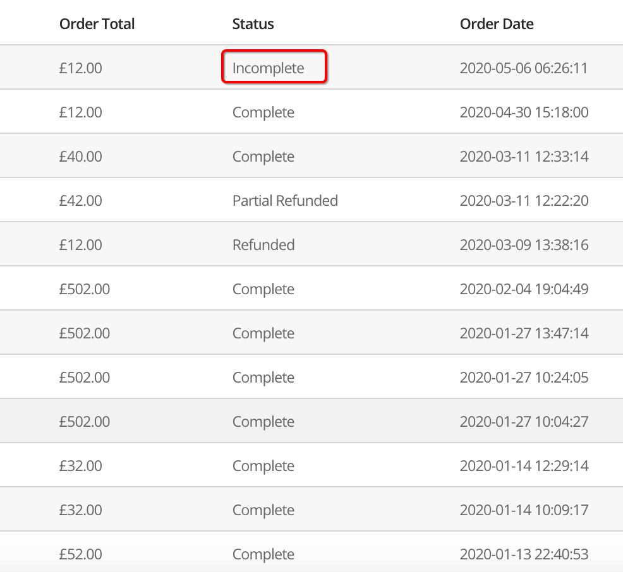Click order date 2020-03-11 12:22:20
Image resolution: width=623 pixels, height=572 pixels.
click(524, 201)
